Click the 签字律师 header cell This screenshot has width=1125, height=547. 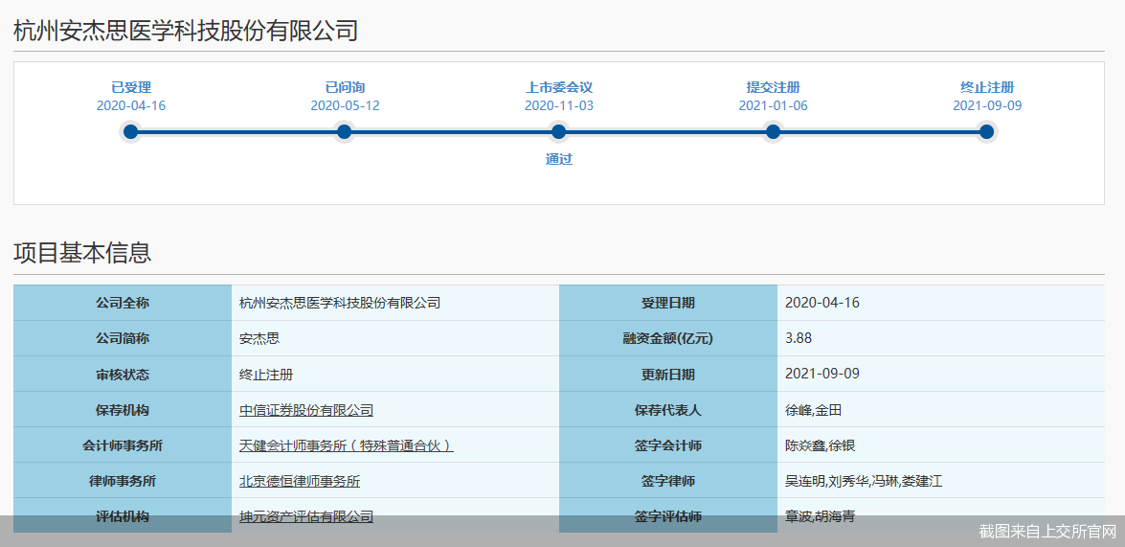(x=668, y=481)
